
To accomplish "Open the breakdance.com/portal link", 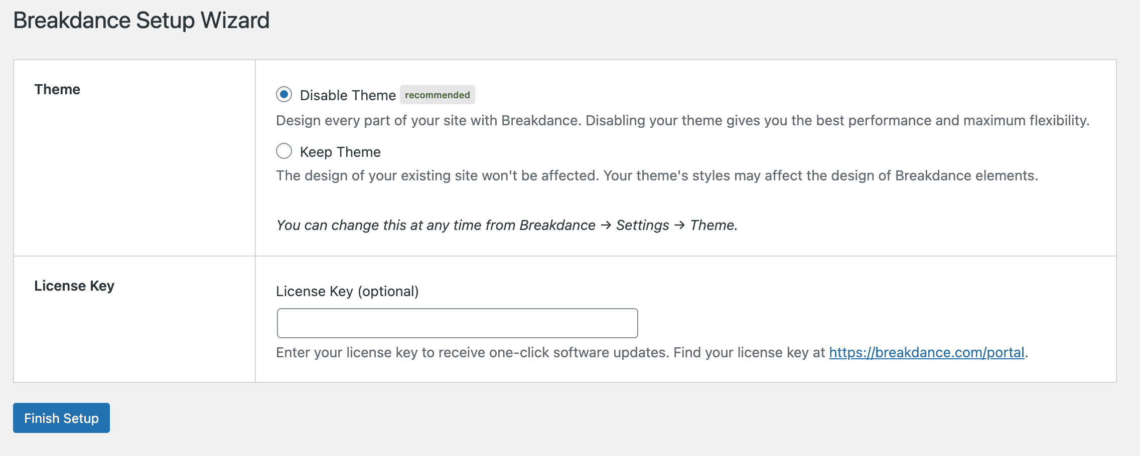I will [926, 352].
